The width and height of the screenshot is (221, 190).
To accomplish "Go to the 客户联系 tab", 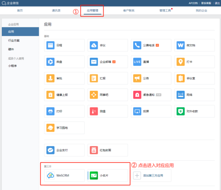I will point(129,11).
